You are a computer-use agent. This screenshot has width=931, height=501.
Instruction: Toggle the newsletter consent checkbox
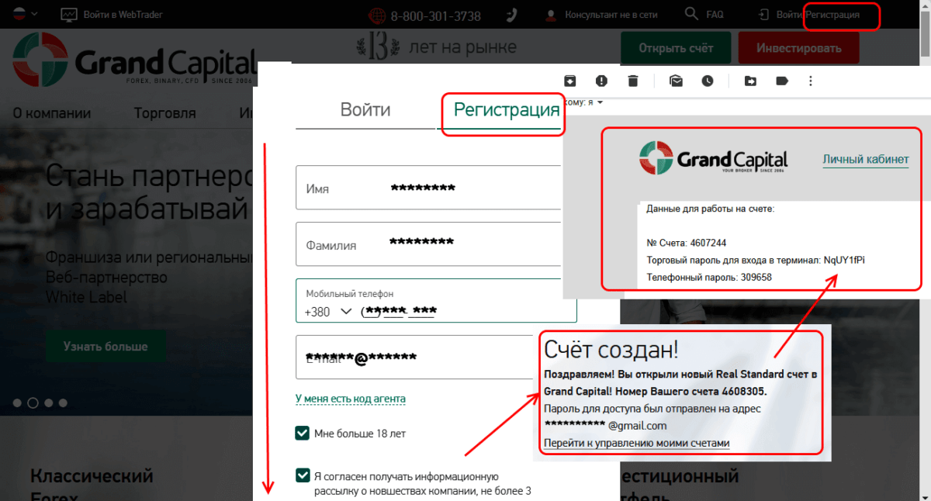tap(303, 475)
